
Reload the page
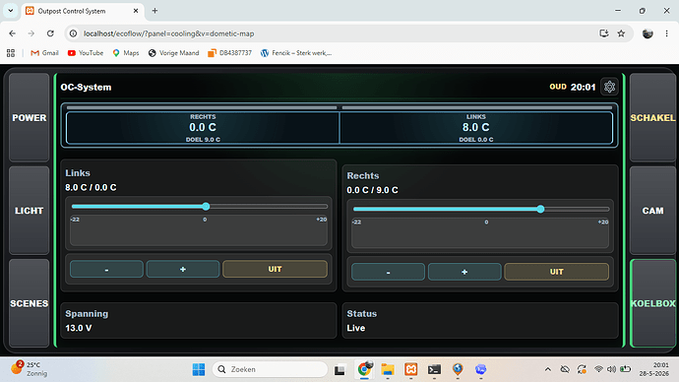[x=50, y=33]
